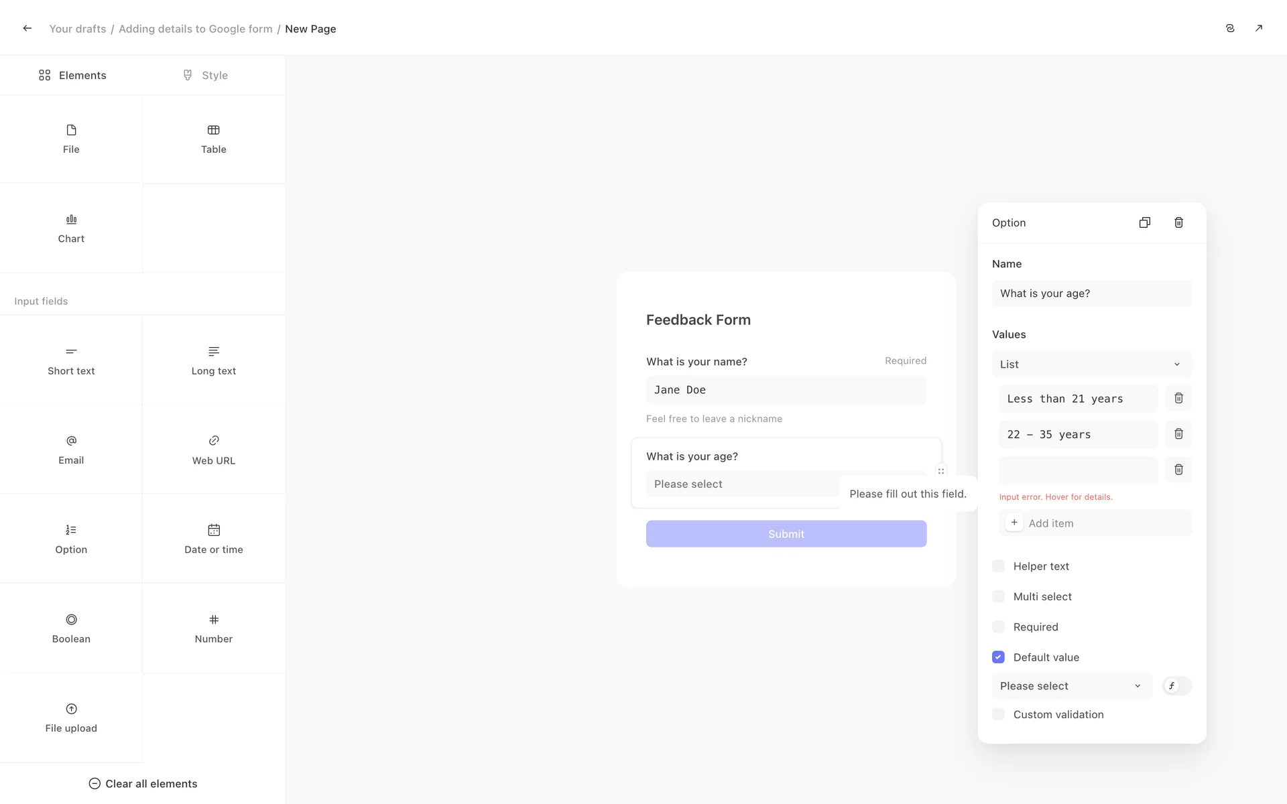Viewport: 1287px width, 804px height.
Task: Switch to the Style tab
Action: [206, 75]
